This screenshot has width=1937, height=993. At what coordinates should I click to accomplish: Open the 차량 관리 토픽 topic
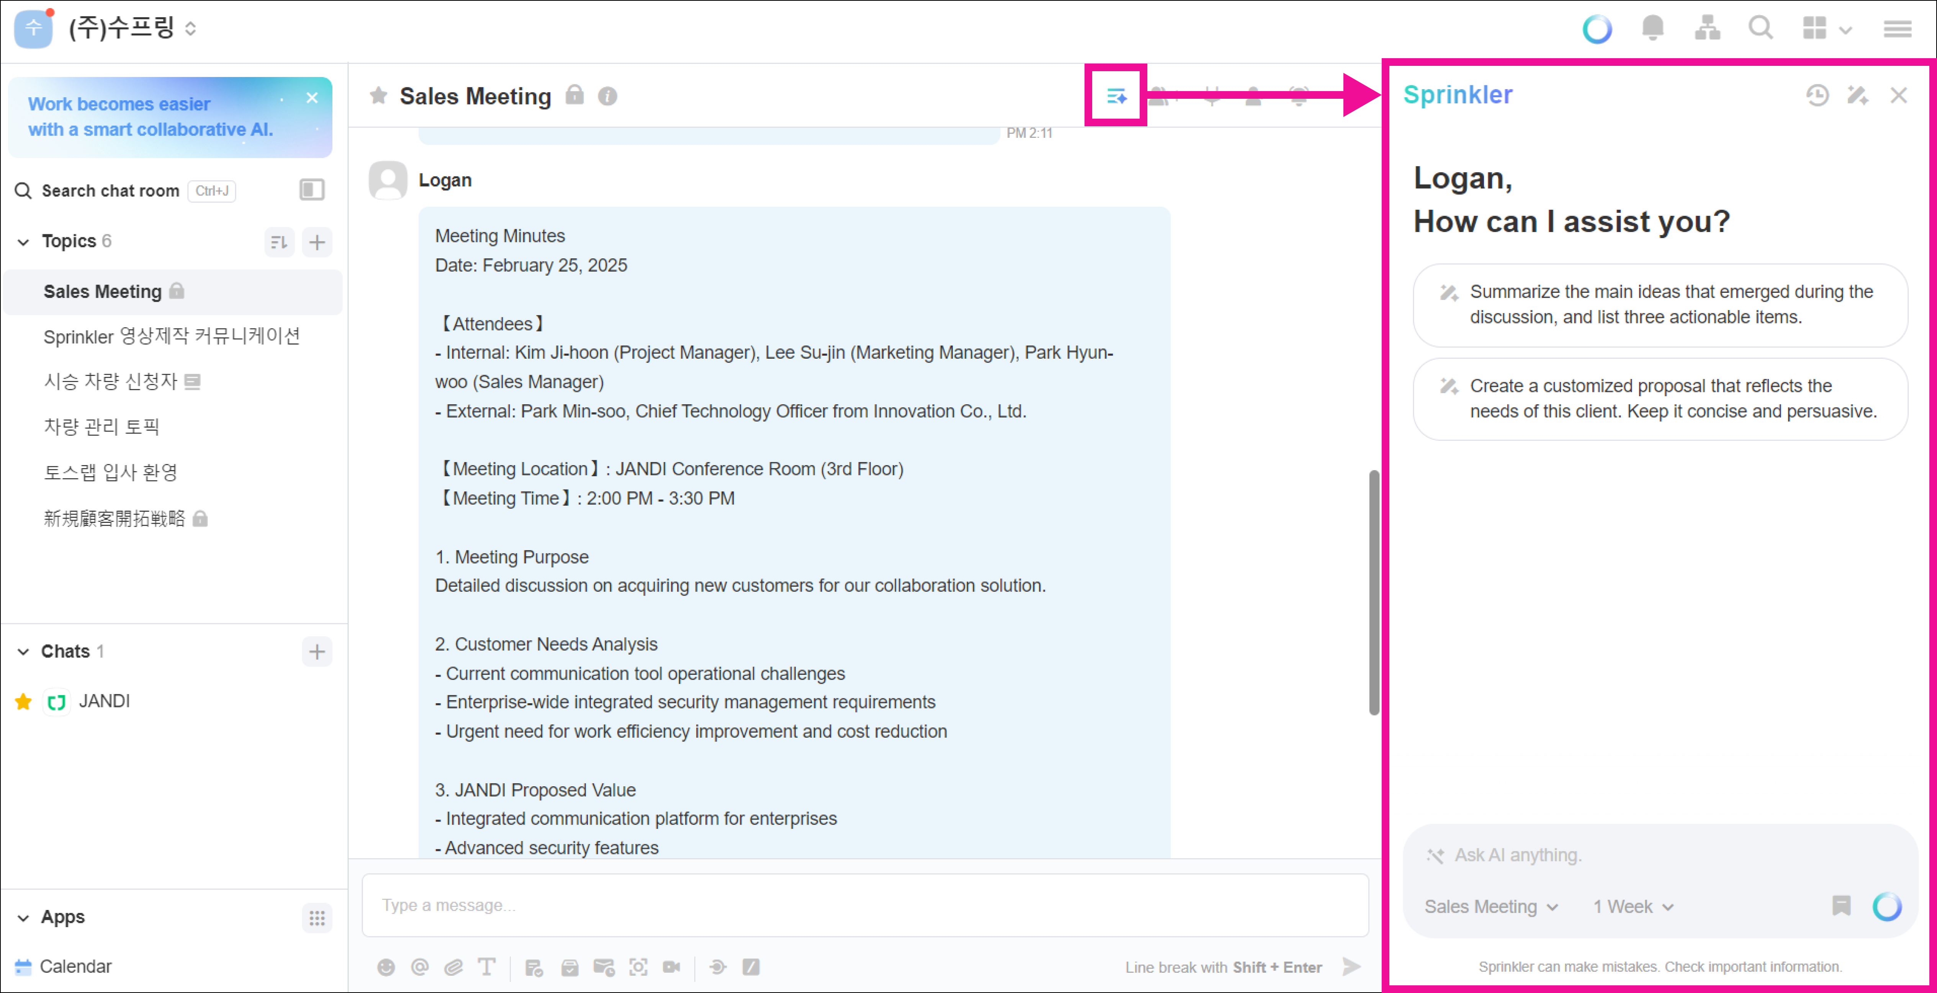[101, 427]
